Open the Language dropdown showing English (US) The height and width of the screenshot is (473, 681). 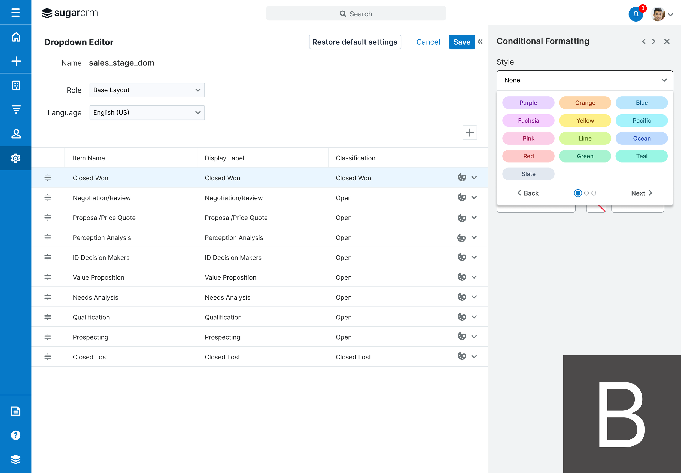tap(147, 113)
